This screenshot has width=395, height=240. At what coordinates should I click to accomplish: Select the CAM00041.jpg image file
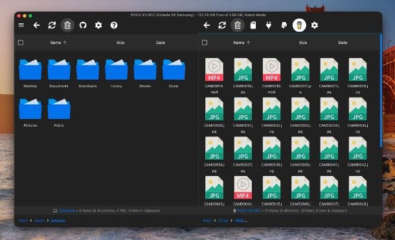329,154
